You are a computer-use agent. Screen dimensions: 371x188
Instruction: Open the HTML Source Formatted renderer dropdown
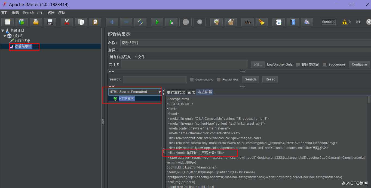pos(160,92)
